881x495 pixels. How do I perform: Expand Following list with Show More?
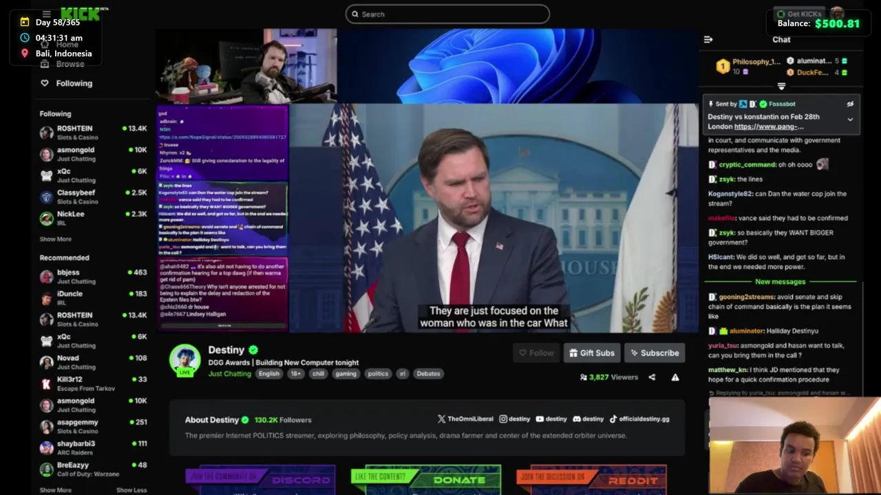click(x=55, y=239)
